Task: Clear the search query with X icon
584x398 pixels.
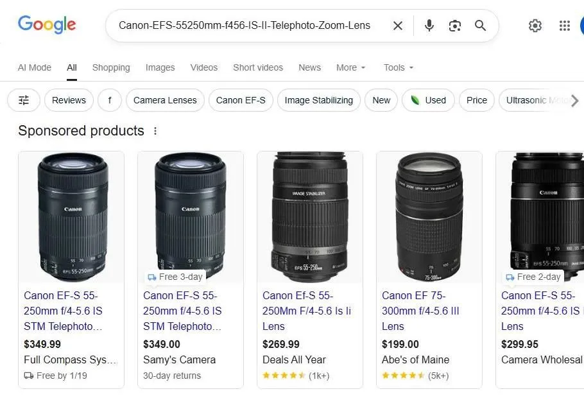Action: point(398,26)
